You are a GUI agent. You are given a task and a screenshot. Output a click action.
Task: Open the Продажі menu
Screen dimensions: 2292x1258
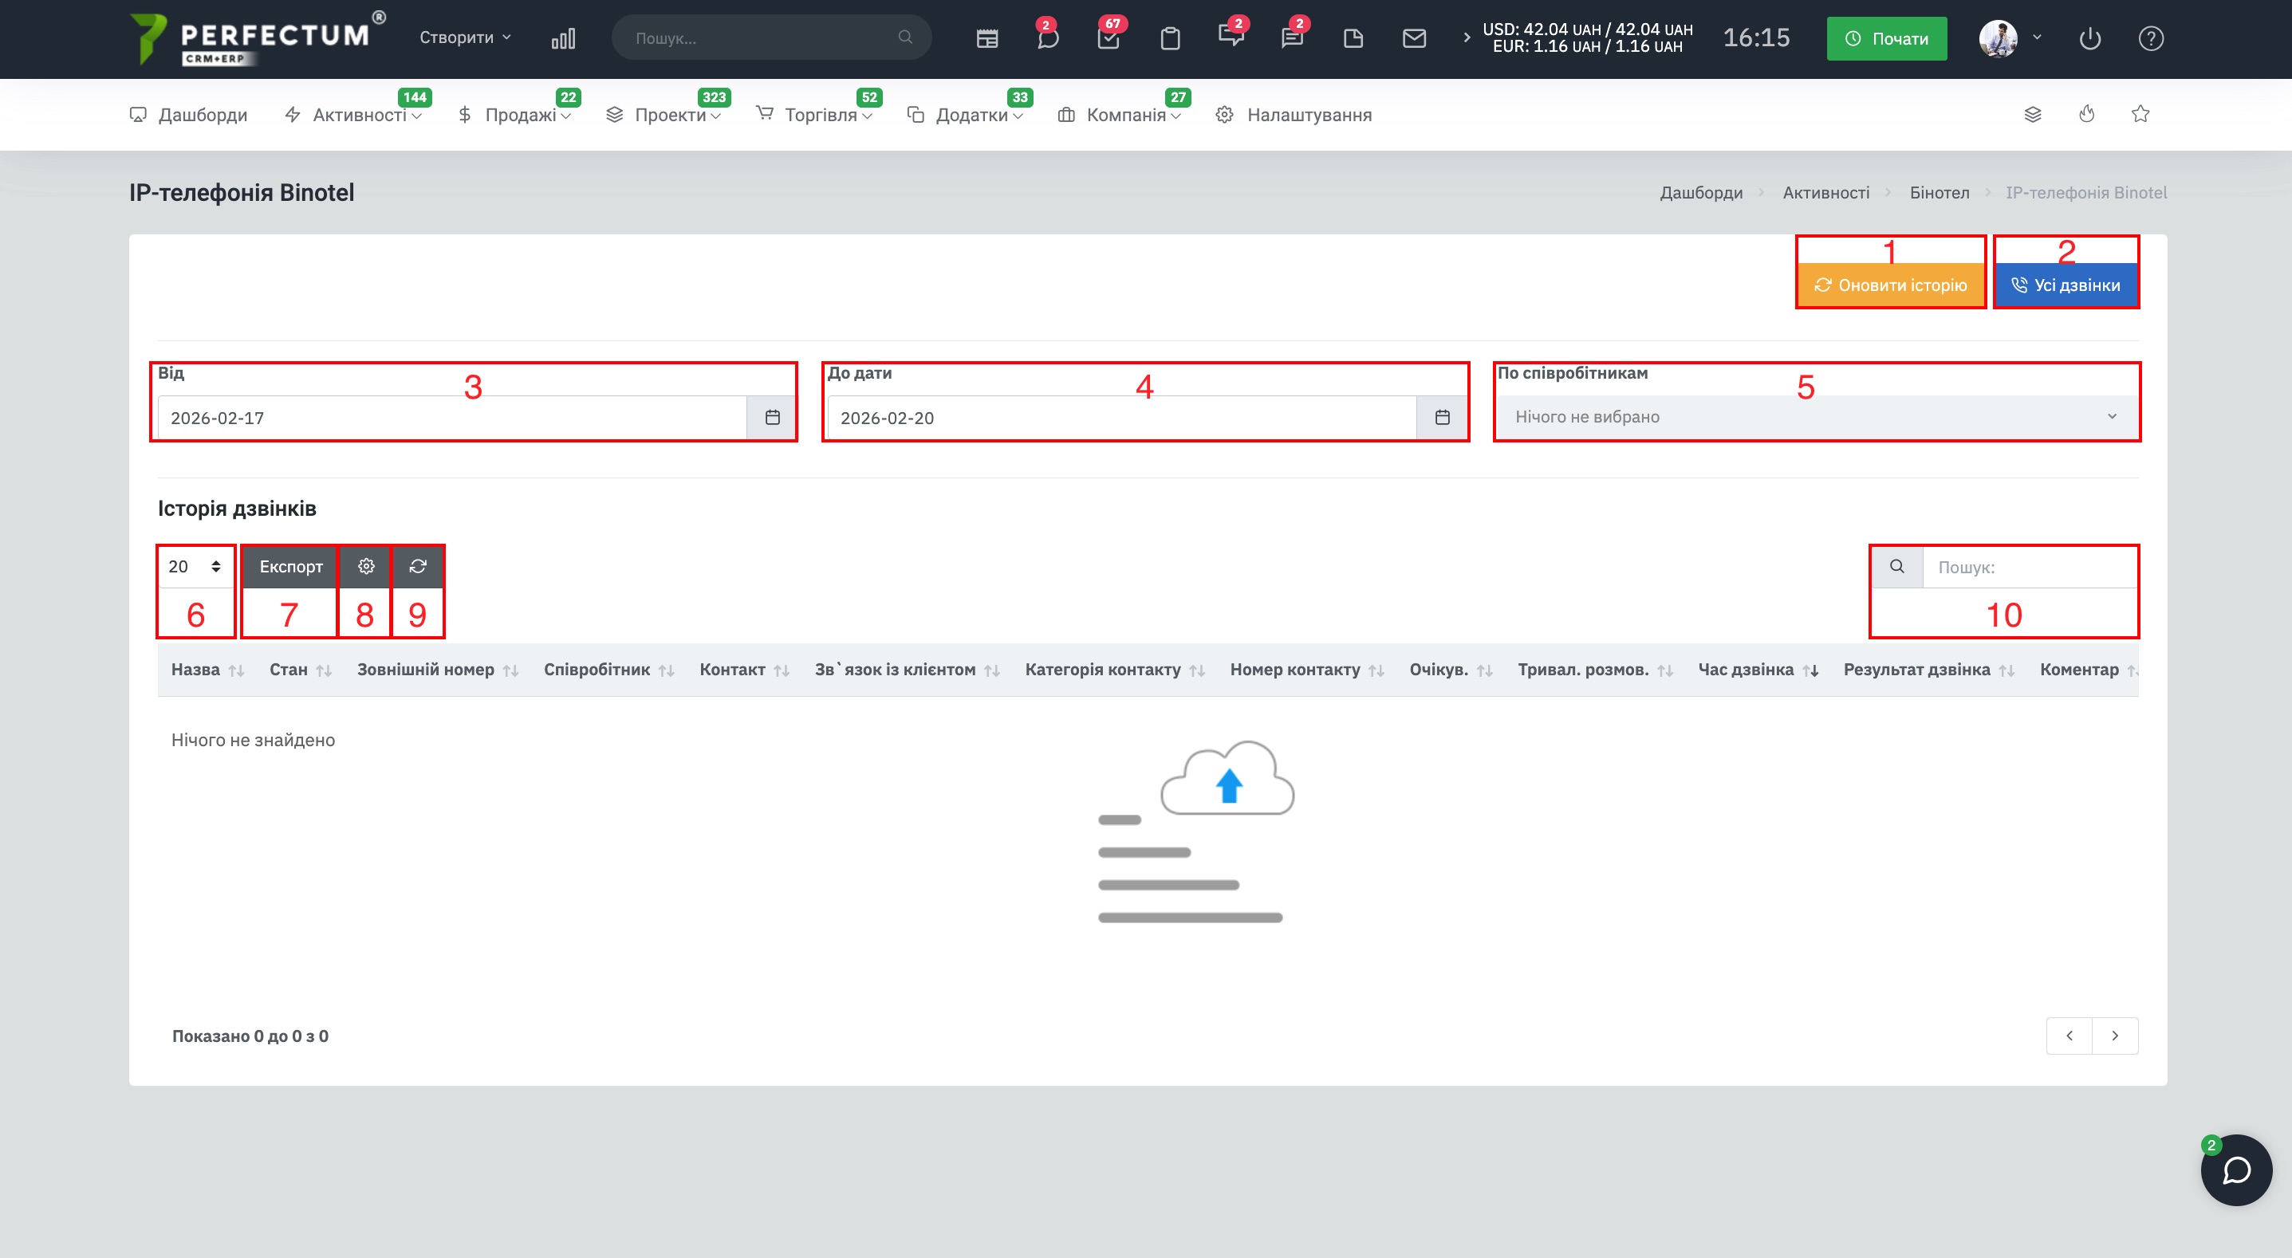click(x=520, y=115)
